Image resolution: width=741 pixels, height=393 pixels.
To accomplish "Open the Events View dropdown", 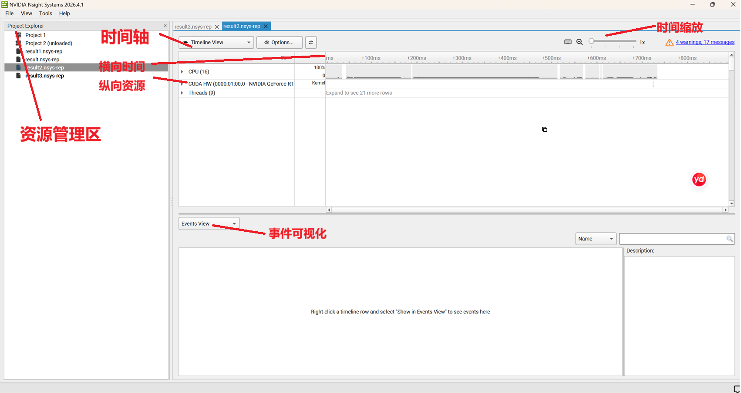I will tap(209, 224).
